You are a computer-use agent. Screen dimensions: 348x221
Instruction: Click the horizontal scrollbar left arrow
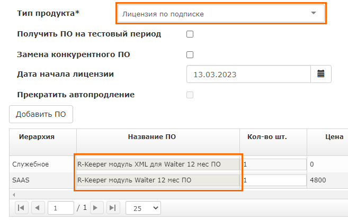pyautogui.click(x=12, y=194)
